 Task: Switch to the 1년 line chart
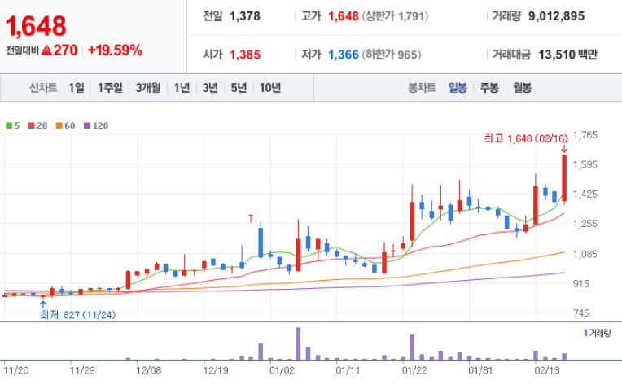coord(182,88)
